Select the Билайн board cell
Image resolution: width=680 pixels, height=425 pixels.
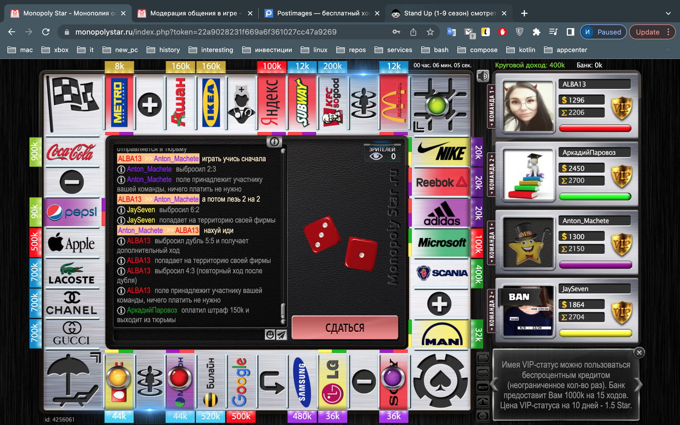tap(211, 381)
